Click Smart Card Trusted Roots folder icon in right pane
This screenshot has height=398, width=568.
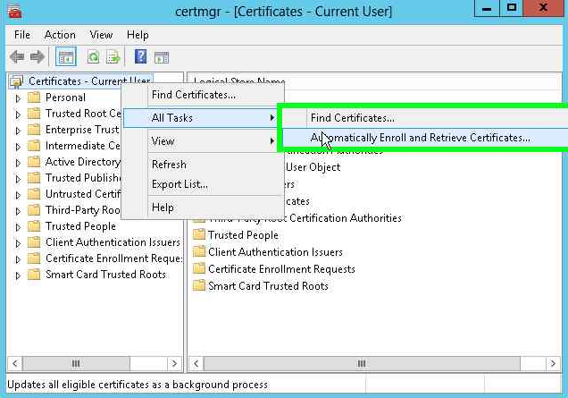[199, 286]
